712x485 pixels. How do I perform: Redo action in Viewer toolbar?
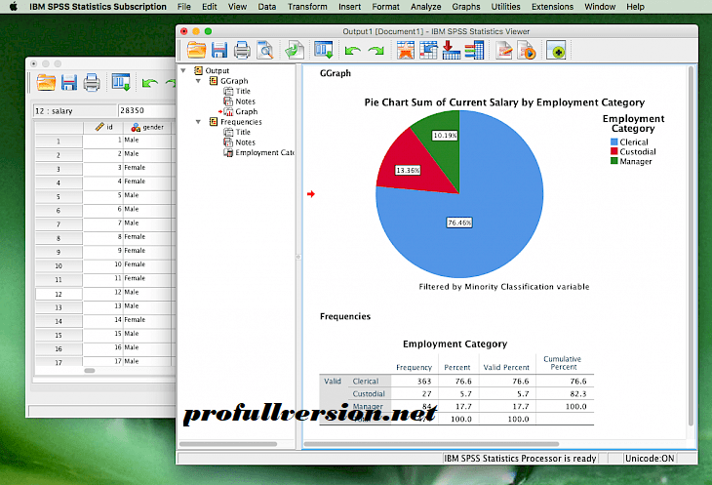(376, 51)
